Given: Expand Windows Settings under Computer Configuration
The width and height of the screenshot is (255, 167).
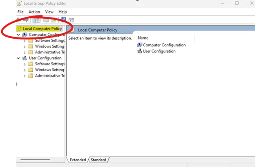Looking at the screenshot, I should tap(25, 47).
